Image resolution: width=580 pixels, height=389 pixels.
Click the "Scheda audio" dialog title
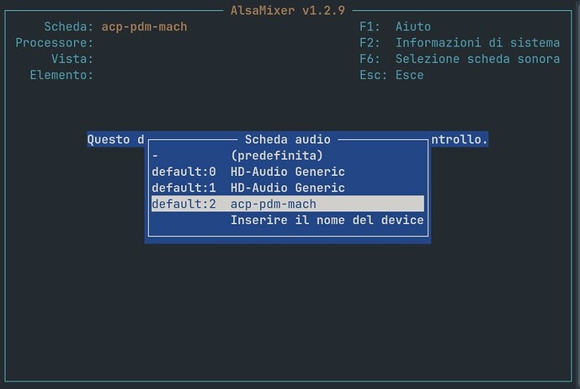point(287,140)
